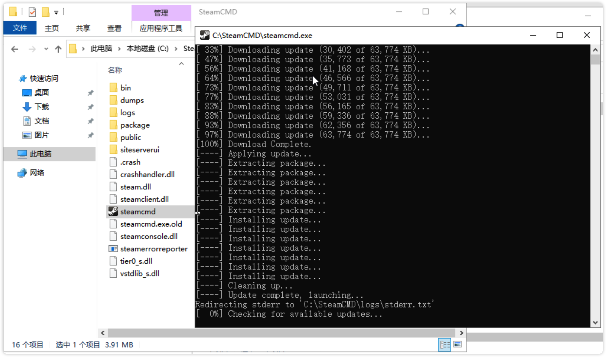Click right arrow of horizontal scrollbar
606x357 pixels.
tap(461, 333)
